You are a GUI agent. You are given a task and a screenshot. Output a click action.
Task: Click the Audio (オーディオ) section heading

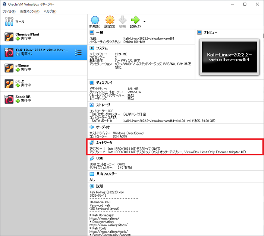(103, 127)
